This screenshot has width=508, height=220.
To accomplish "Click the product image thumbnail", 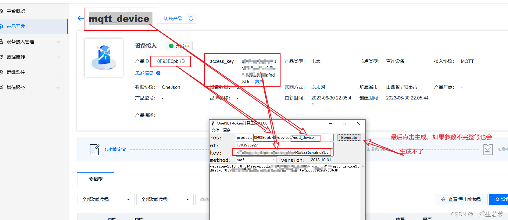I will click(x=104, y=58).
